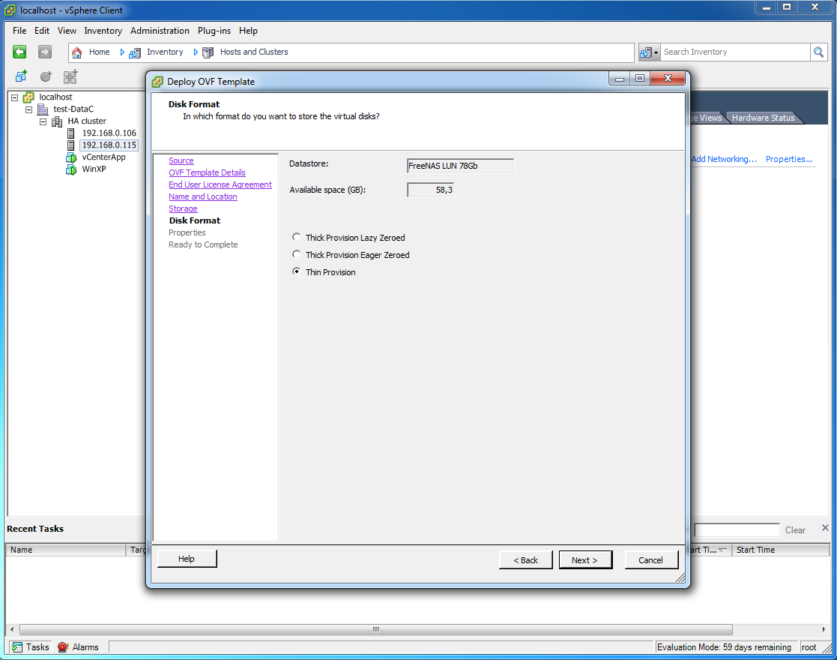
Task: Click the Alarms icon in status bar
Action: [63, 647]
